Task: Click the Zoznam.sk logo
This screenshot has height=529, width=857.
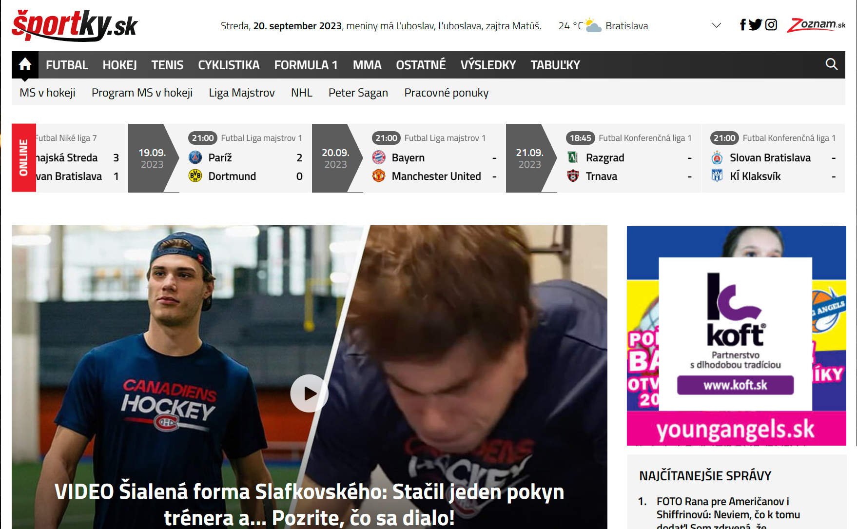Action: pos(816,25)
